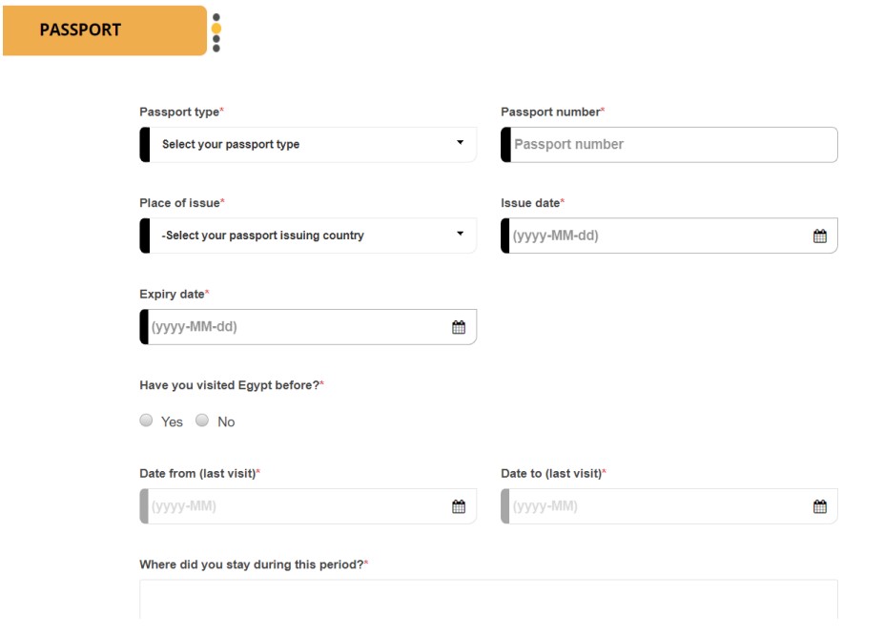Click the Date from (last visit) calendar icon
Viewport: 884px width, 636px height.
pos(459,506)
